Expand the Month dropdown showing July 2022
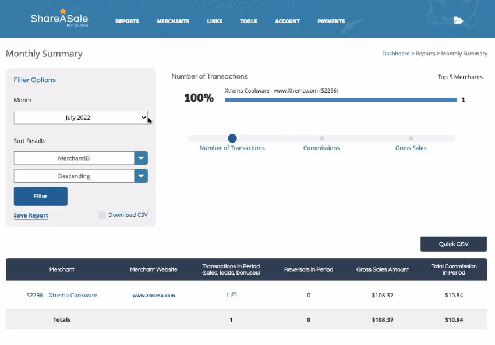 (x=80, y=118)
